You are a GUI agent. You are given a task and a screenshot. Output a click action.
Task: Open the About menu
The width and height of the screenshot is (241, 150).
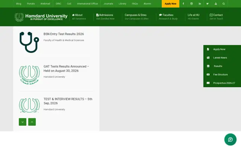(x=79, y=16)
